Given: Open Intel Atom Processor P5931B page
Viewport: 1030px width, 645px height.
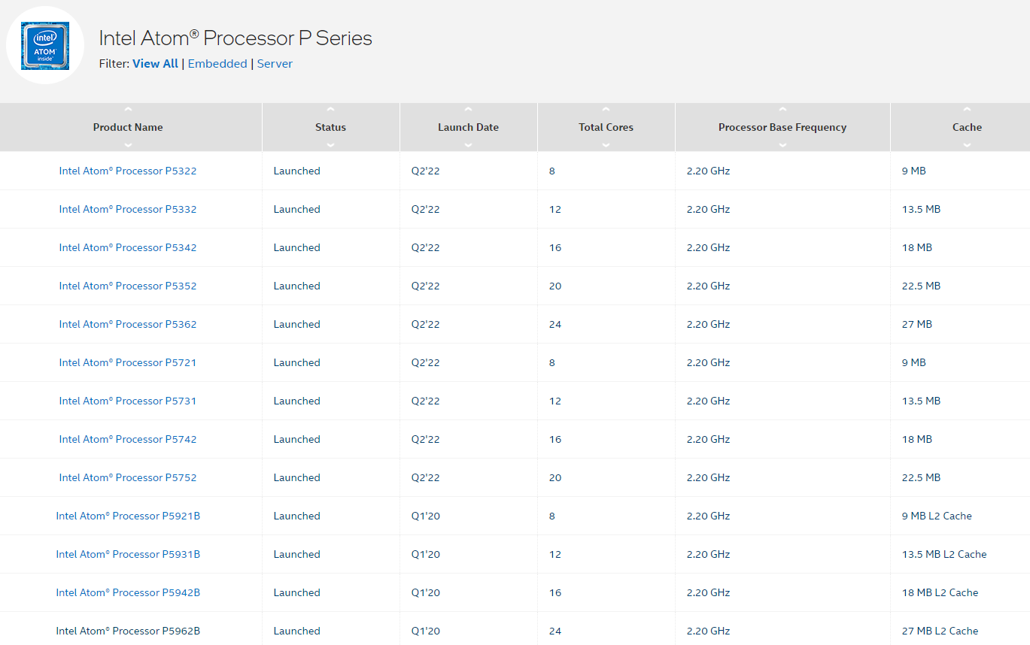Looking at the screenshot, I should point(128,554).
